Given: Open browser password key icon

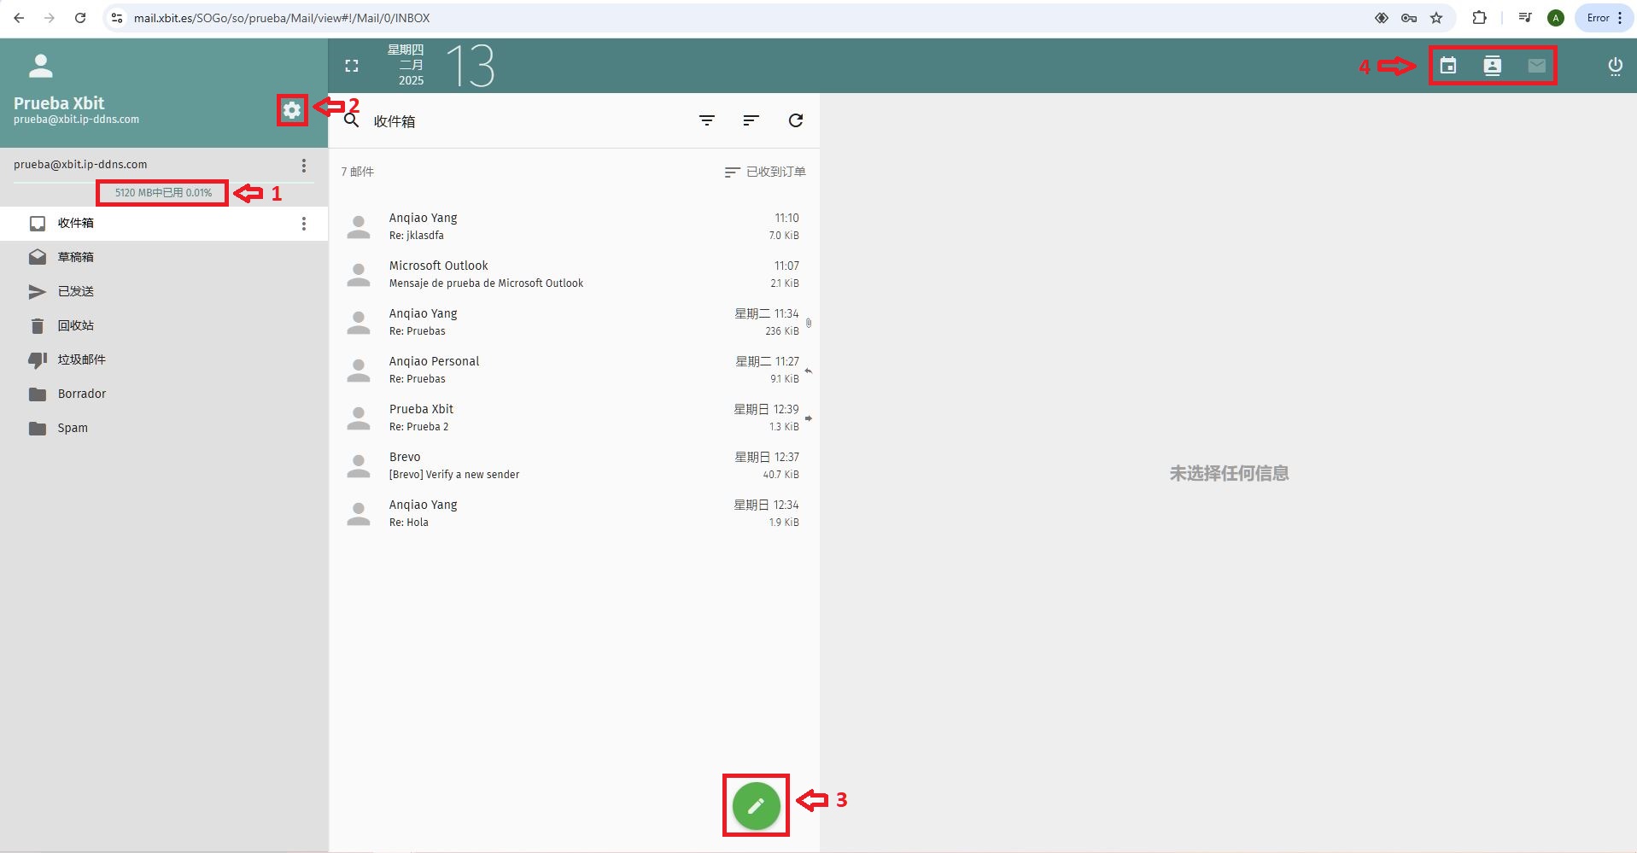Looking at the screenshot, I should (x=1409, y=18).
